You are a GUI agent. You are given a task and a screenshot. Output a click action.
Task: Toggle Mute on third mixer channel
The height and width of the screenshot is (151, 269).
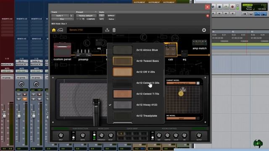point(39,99)
